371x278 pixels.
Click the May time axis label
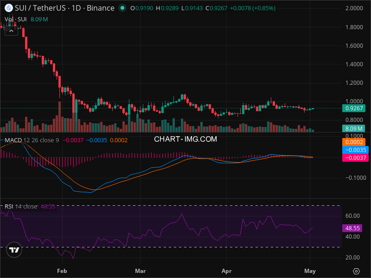pyautogui.click(x=310, y=271)
